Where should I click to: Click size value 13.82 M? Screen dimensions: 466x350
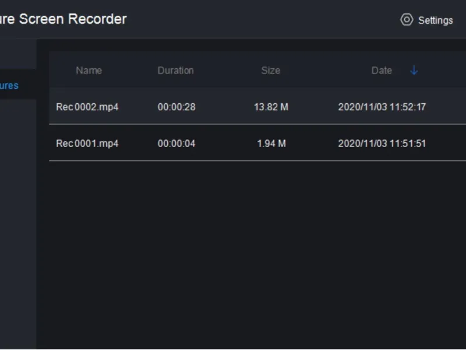click(271, 107)
